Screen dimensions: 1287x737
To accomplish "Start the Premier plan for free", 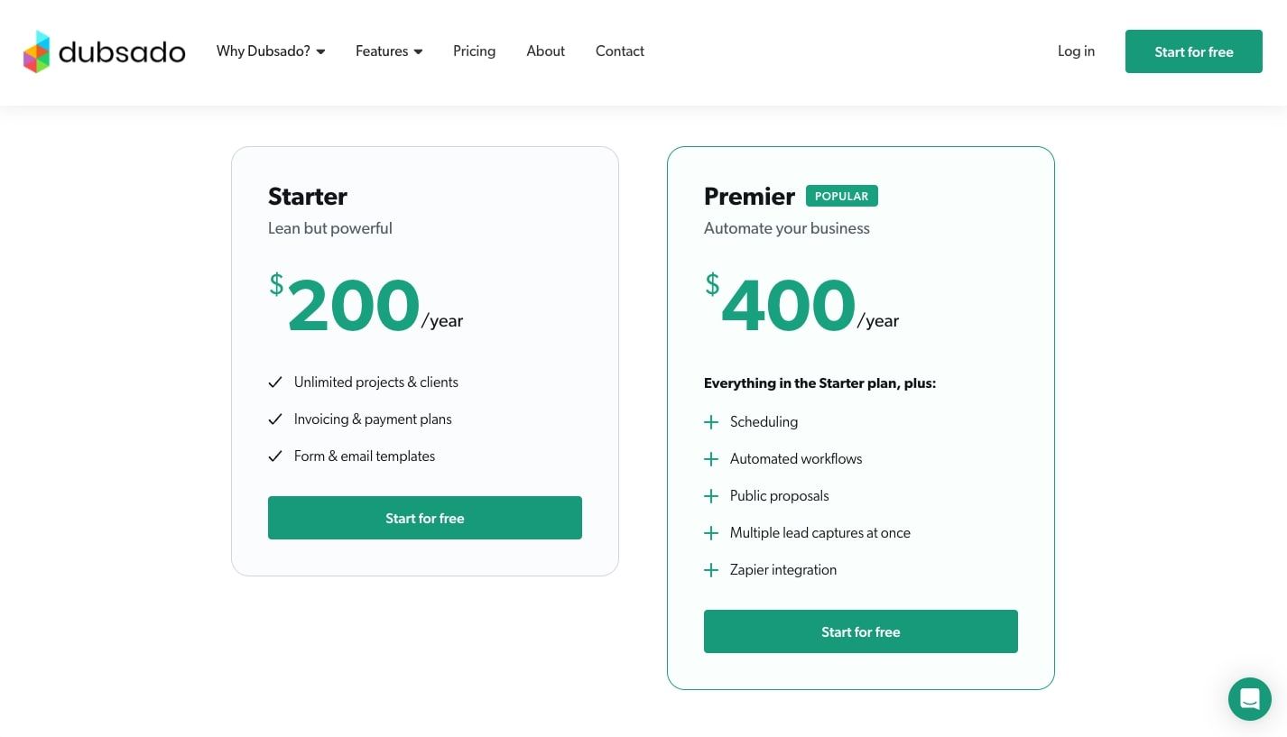I will [x=860, y=631].
